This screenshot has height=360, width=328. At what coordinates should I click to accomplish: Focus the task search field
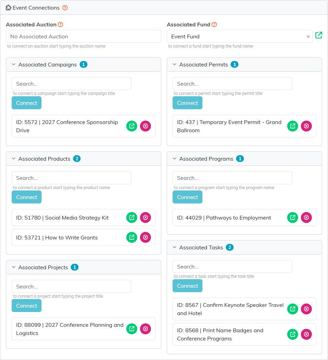coord(232,267)
